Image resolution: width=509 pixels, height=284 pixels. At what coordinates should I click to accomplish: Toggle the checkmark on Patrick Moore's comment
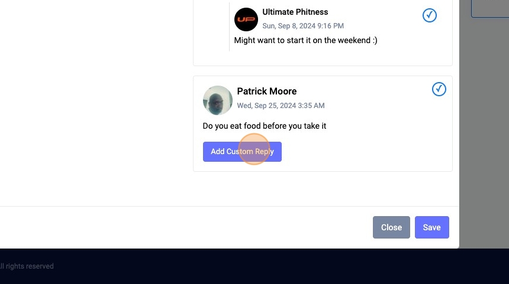point(439,89)
